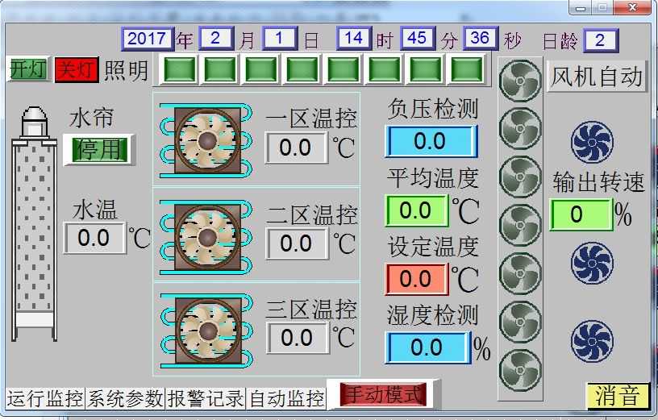This screenshot has width=658, height=420.
Task: Select the green output speed percentage field
Action: pos(580,214)
